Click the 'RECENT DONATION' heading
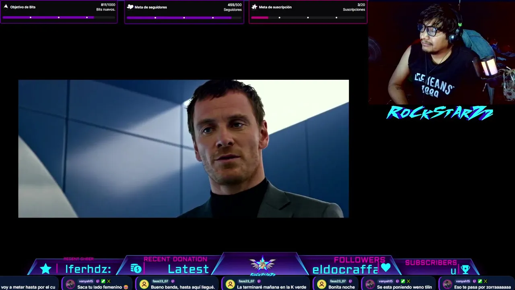This screenshot has height=290, width=515. [x=175, y=259]
